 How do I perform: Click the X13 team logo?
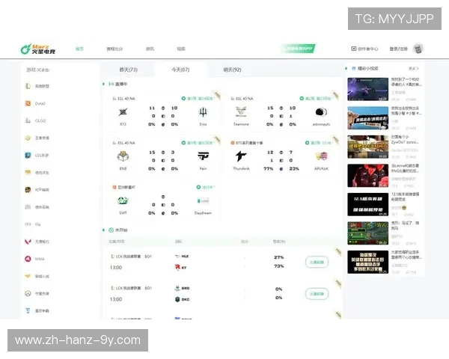(x=123, y=112)
